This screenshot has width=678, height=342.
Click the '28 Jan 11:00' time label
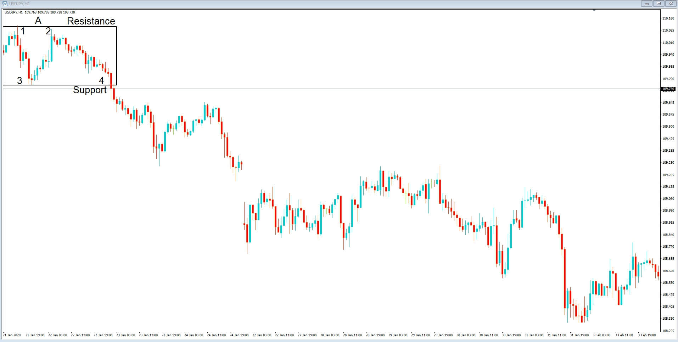point(352,335)
